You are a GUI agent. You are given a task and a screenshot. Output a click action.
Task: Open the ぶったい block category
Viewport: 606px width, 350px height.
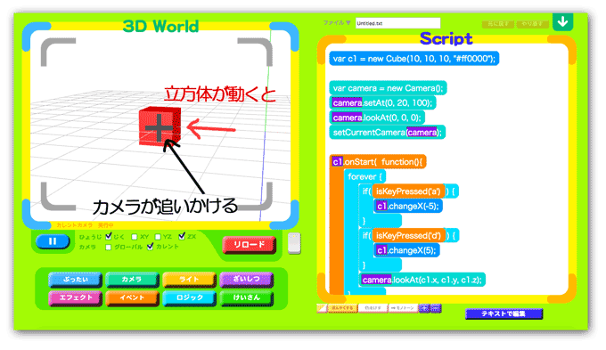(76, 280)
